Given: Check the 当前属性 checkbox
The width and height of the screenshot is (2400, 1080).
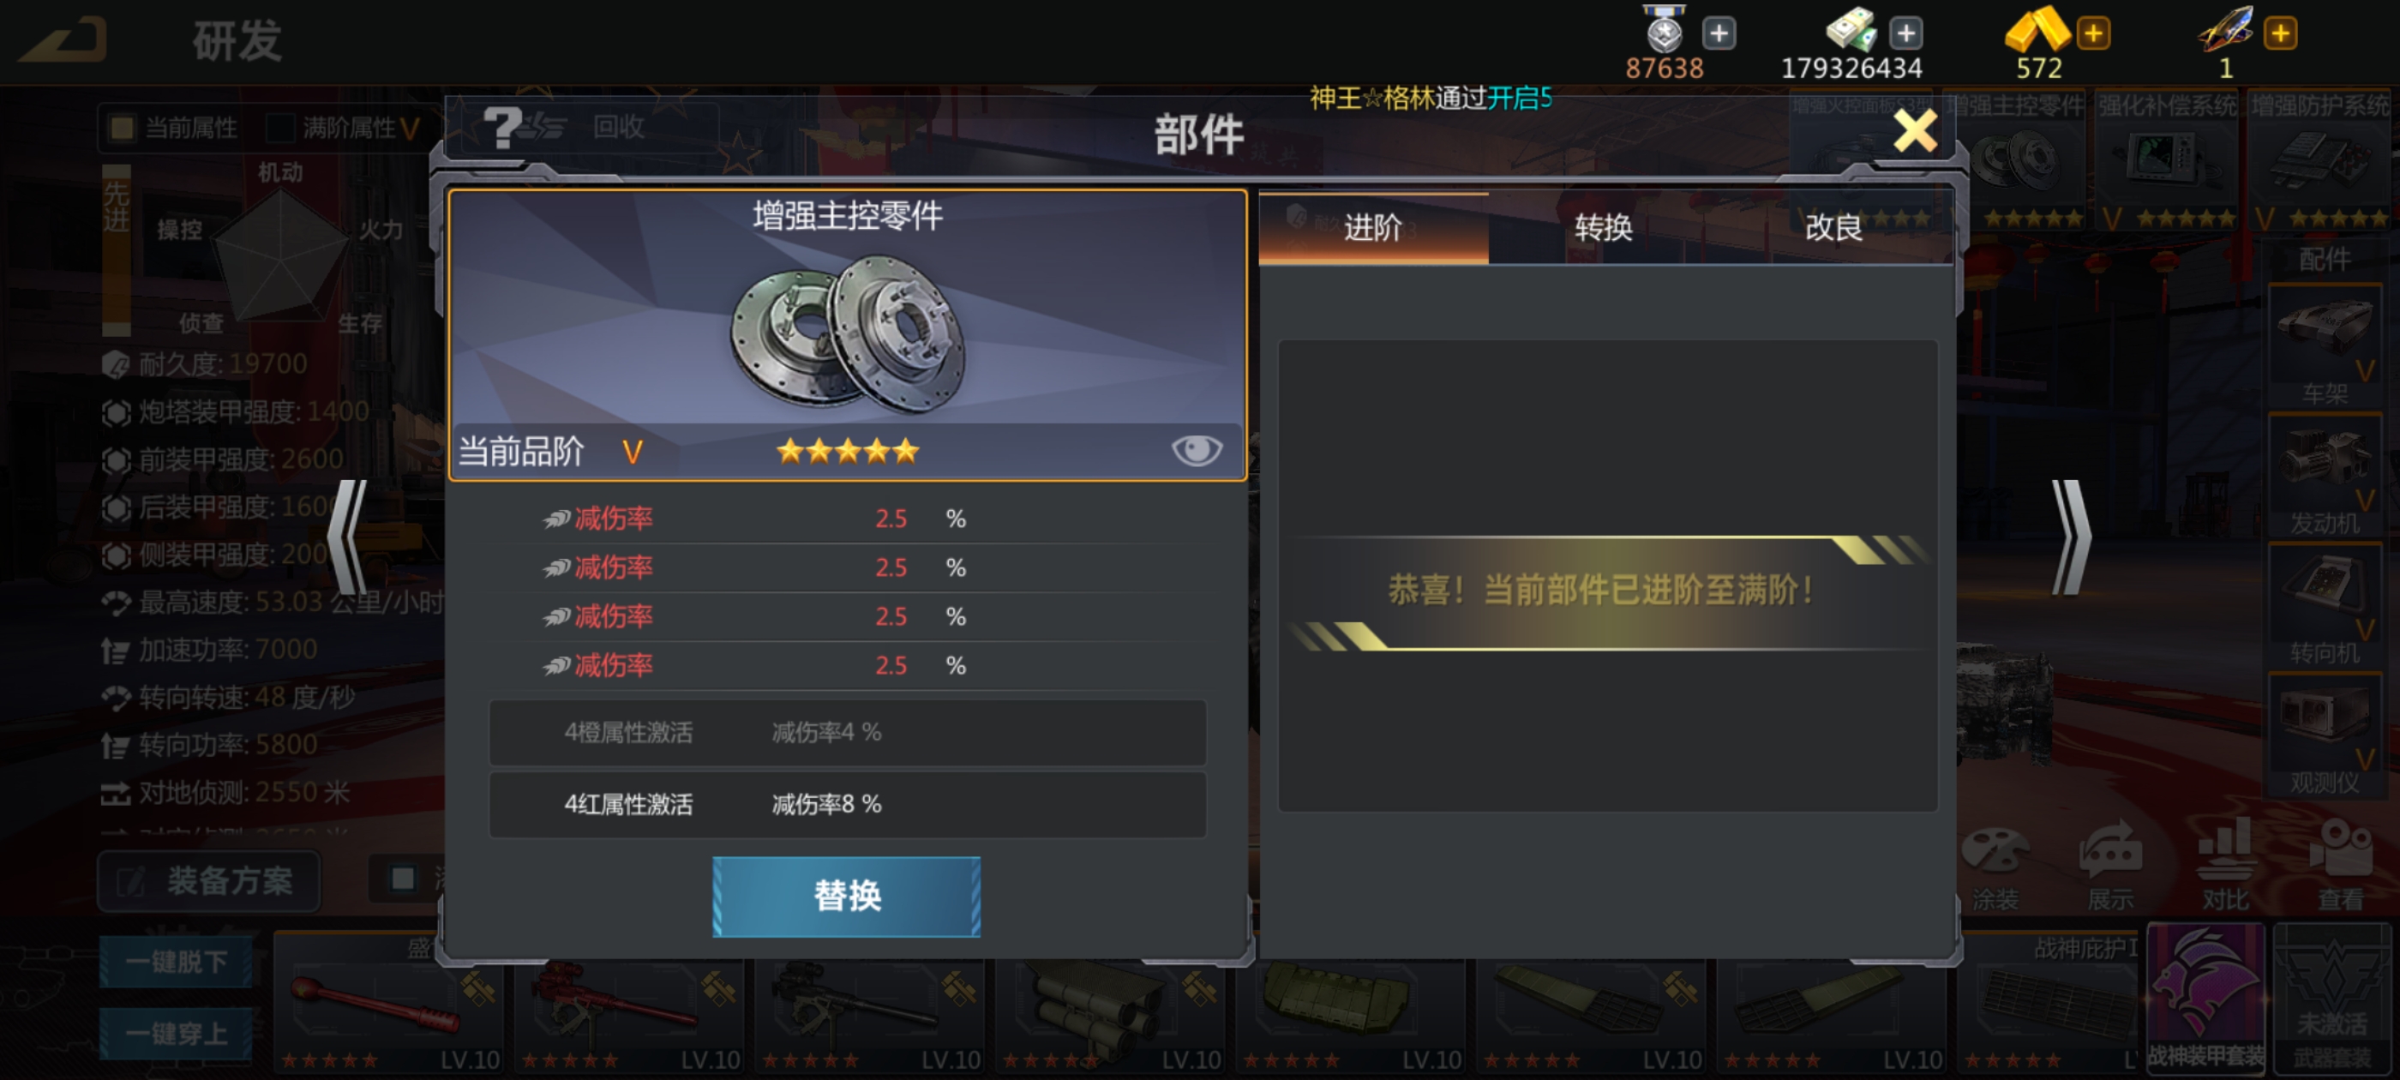Looking at the screenshot, I should pos(122,128).
